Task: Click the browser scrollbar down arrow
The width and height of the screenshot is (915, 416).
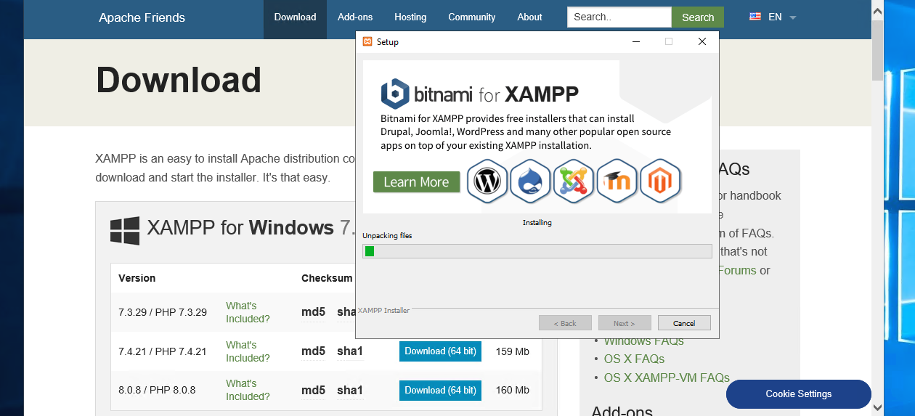Action: tap(877, 408)
